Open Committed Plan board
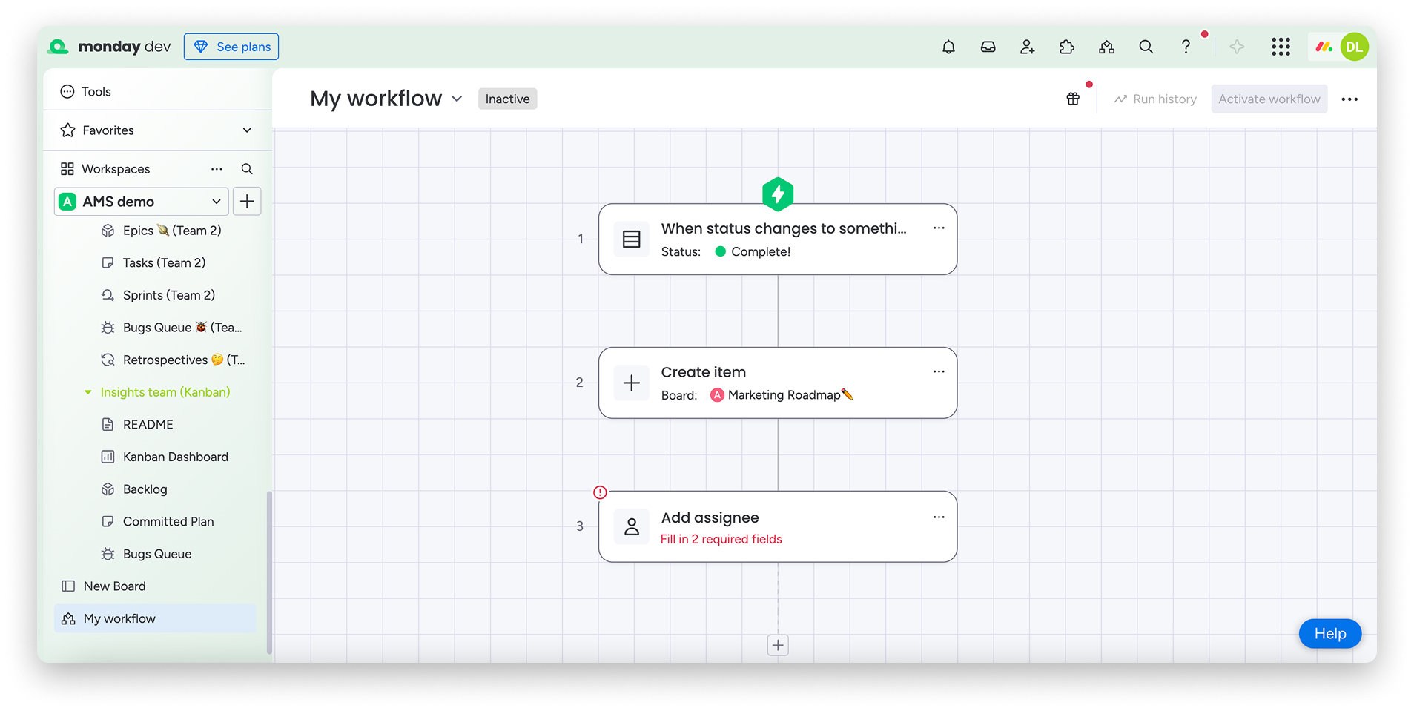Screen dimensions: 1414x711 pyautogui.click(x=168, y=521)
